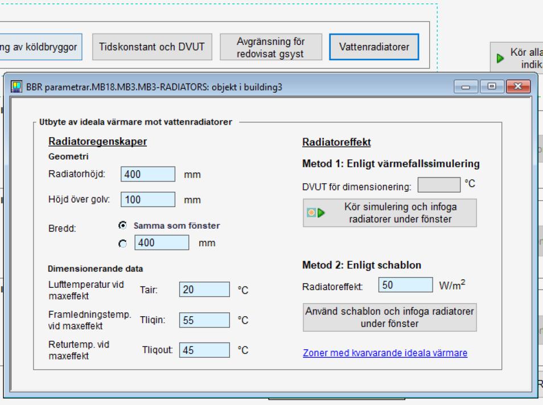The width and height of the screenshot is (543, 405).
Task: Click 'Metod 2: Enligt schablon' text
Action: coord(361,265)
